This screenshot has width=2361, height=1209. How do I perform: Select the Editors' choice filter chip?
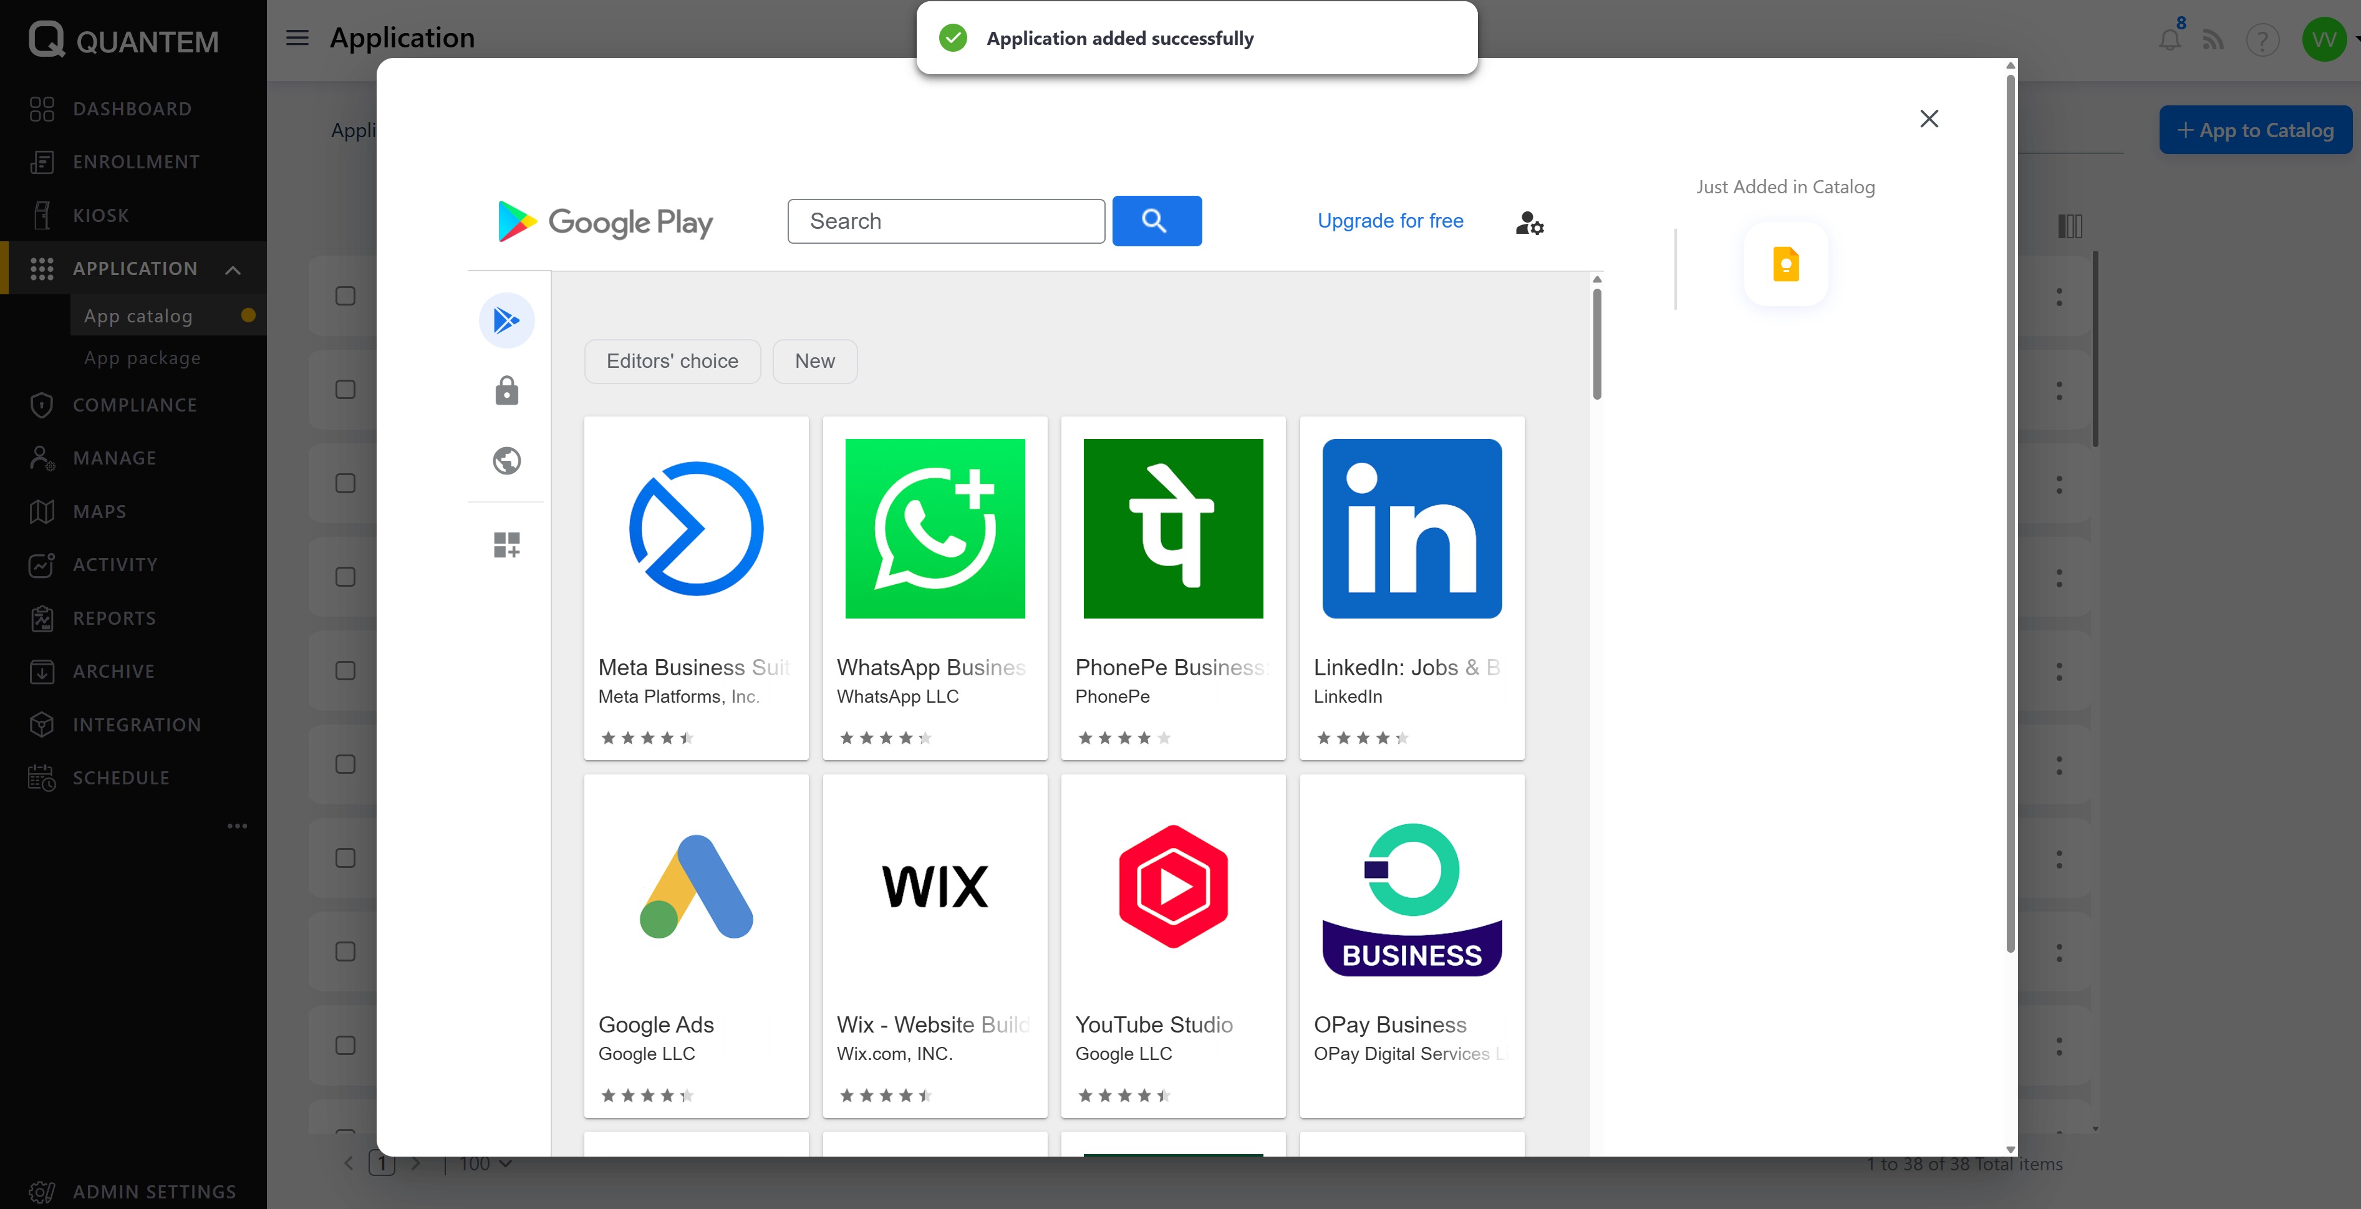coord(672,361)
